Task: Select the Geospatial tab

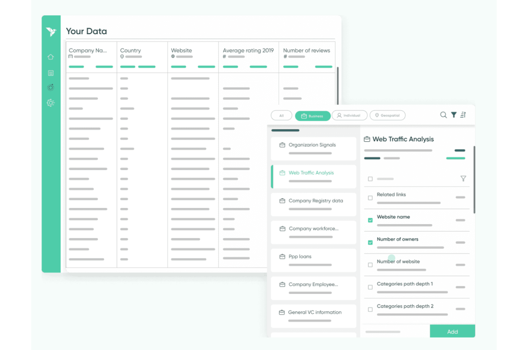Action: pos(387,115)
